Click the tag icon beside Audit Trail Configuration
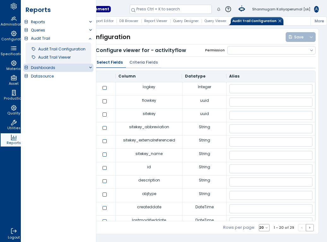 tap(33, 49)
